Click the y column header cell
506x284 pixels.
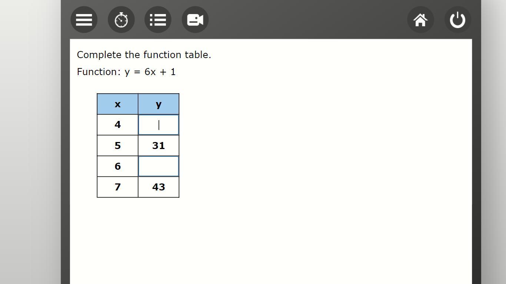(x=159, y=104)
